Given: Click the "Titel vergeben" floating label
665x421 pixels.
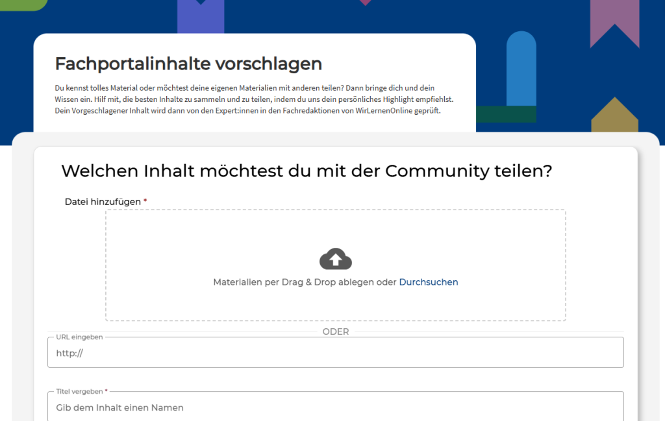Looking at the screenshot, I should coord(79,392).
